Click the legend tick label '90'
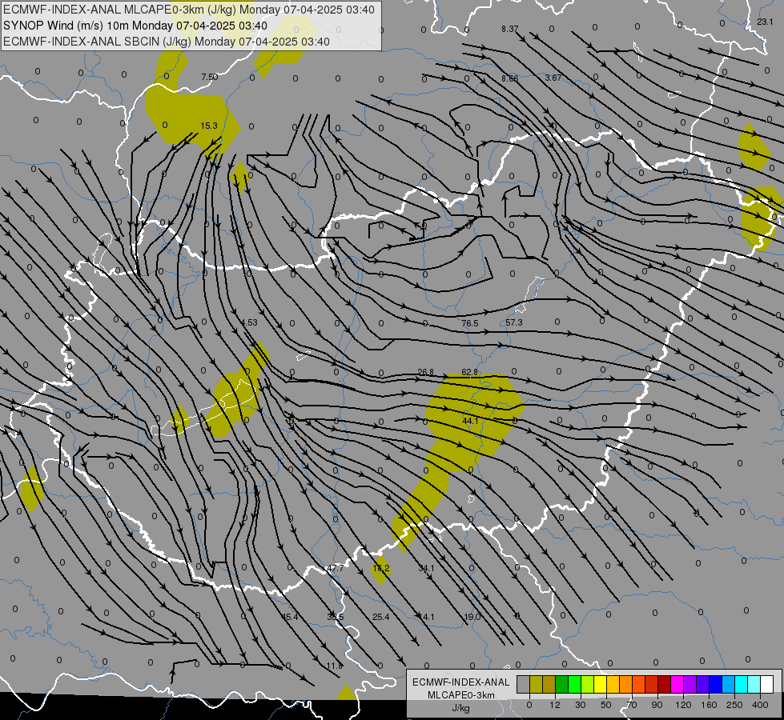The width and height of the screenshot is (784, 720). (657, 705)
